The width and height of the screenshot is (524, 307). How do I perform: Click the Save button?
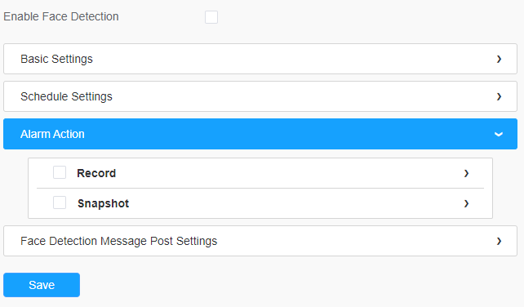coord(42,285)
